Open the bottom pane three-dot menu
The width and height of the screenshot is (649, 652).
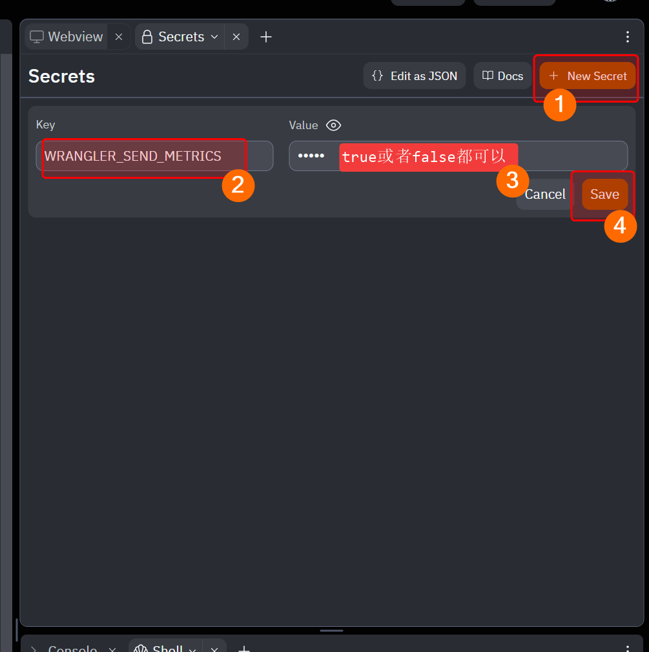(628, 648)
